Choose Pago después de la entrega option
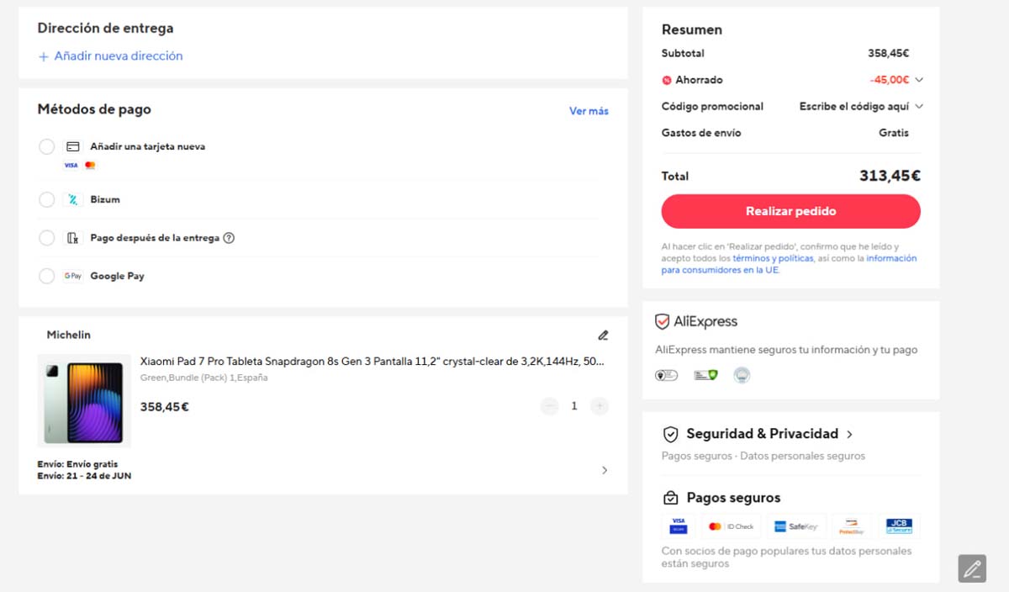 [x=47, y=238]
